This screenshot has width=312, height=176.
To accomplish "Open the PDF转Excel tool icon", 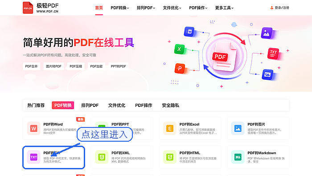I will (x=170, y=128).
